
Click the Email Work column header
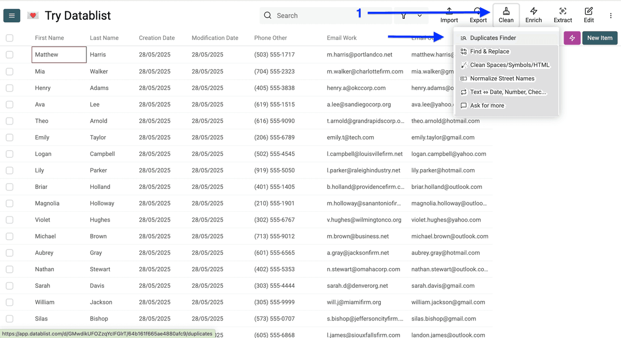pos(342,38)
